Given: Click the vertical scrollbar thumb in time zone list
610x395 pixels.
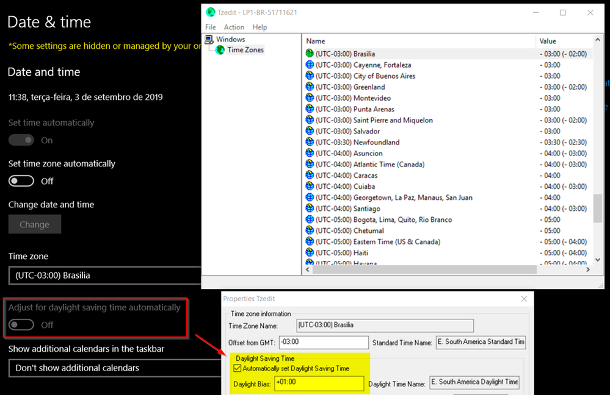Looking at the screenshot, I should [598, 208].
